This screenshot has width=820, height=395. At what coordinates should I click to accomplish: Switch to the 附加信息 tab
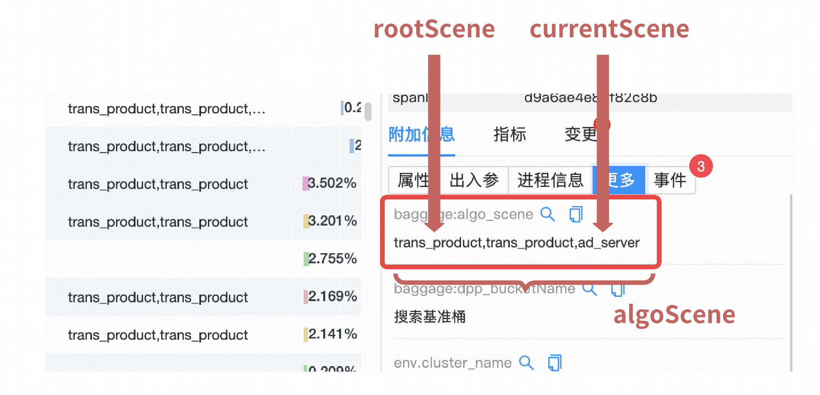click(422, 135)
